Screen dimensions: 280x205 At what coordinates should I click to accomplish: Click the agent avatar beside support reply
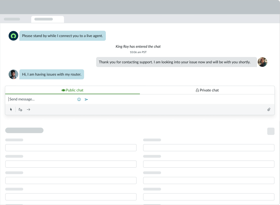pyautogui.click(x=262, y=62)
